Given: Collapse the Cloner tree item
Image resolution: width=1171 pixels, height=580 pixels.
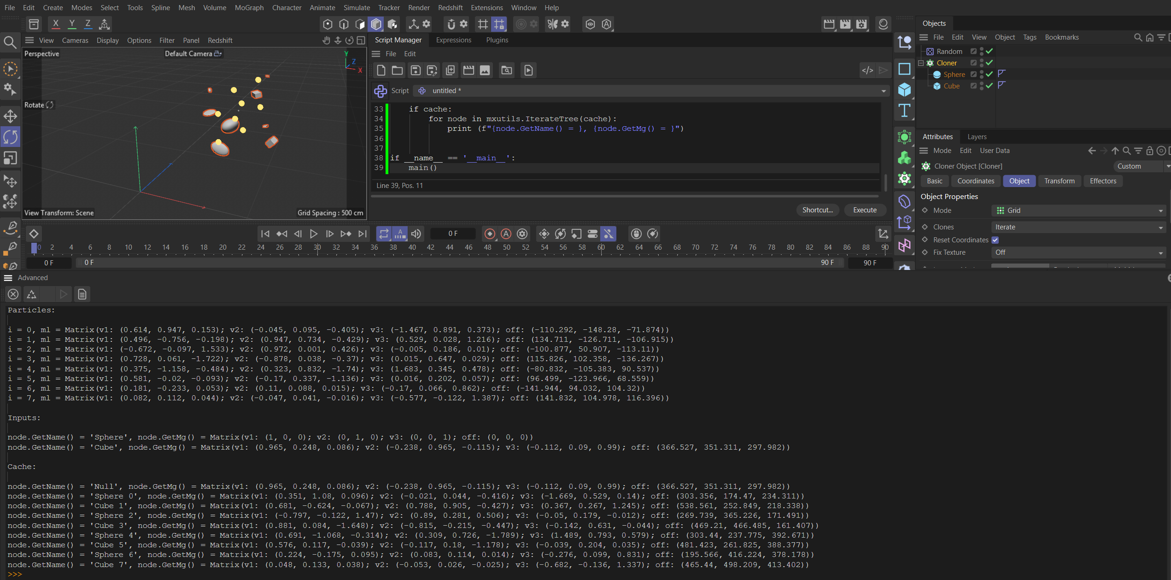Looking at the screenshot, I should tap(921, 63).
